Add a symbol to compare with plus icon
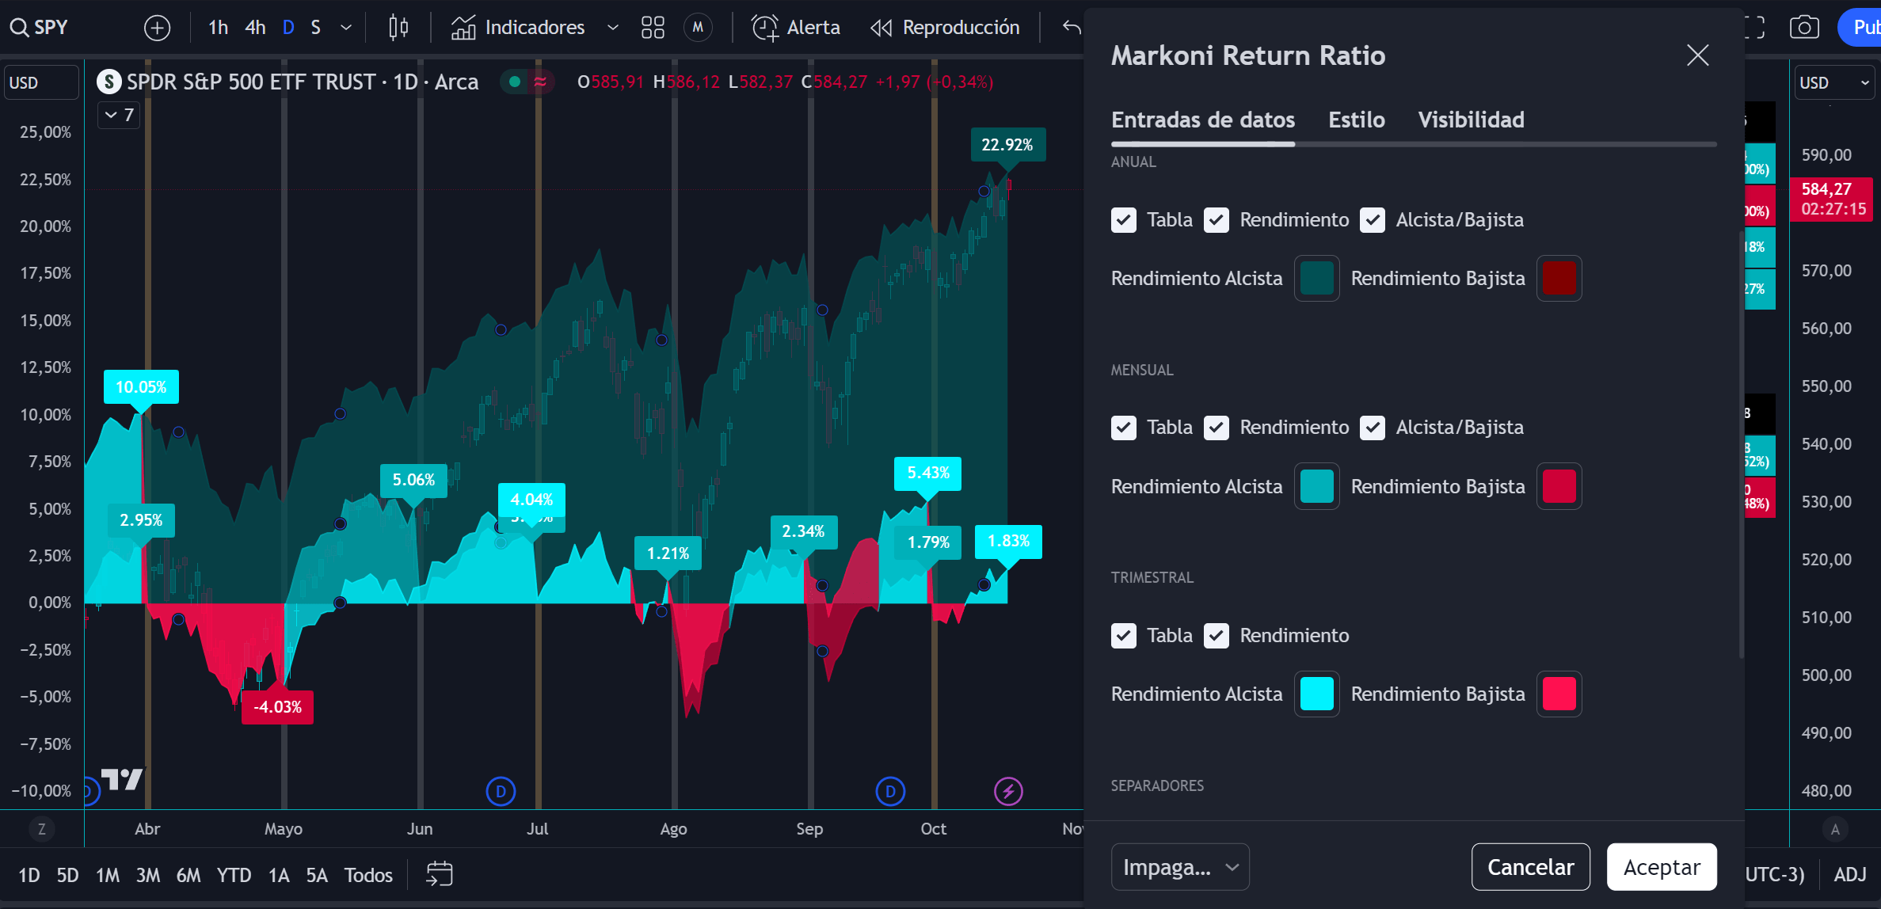Image resolution: width=1881 pixels, height=909 pixels. click(157, 28)
